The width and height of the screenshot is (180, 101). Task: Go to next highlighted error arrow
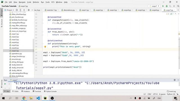[x=178, y=14]
